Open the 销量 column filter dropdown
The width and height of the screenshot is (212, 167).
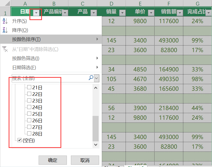[122, 13]
